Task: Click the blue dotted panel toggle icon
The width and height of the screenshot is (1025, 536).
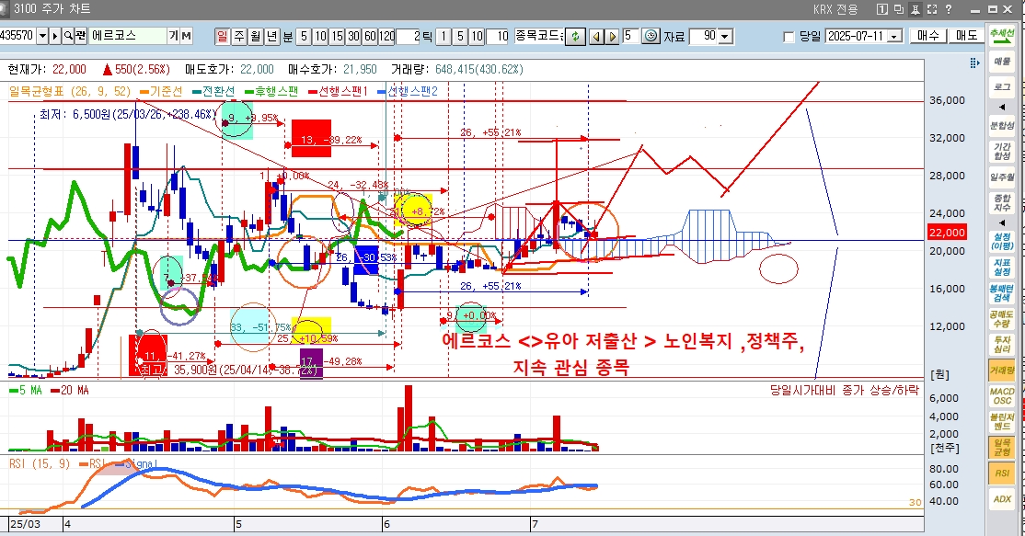Action: pyautogui.click(x=974, y=63)
